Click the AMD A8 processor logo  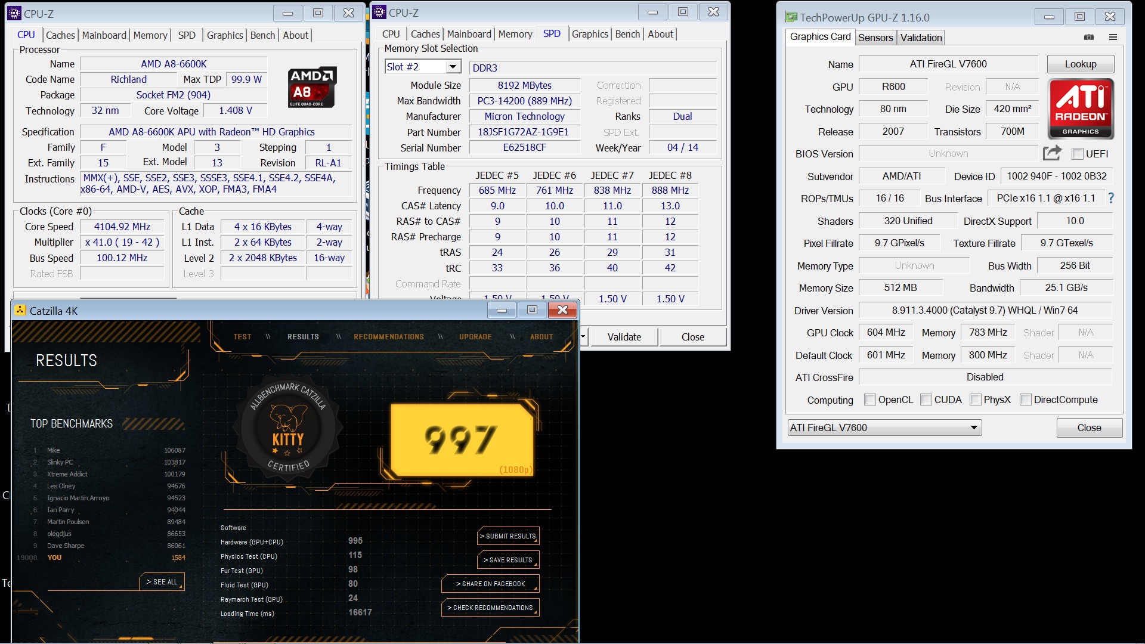312,87
